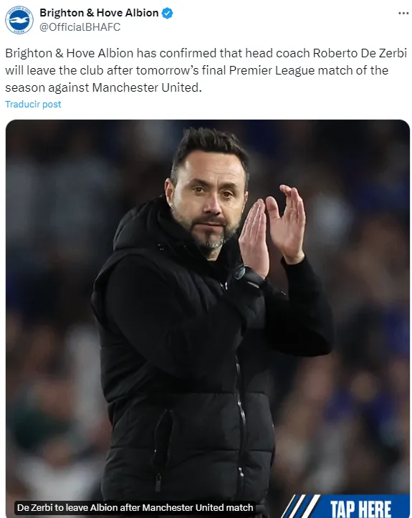Click Manchester United in the post text
The image size is (412, 518).
pos(145,87)
